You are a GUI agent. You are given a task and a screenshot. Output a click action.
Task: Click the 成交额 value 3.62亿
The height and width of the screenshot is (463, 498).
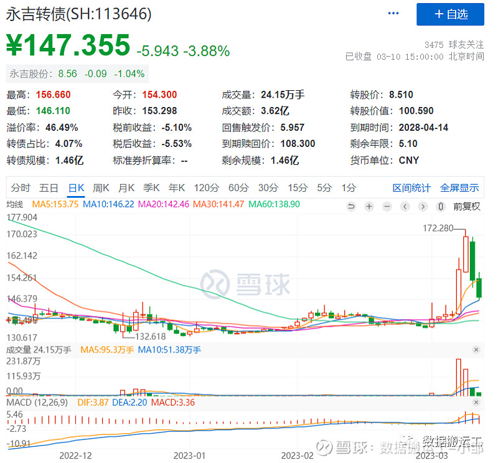pos(275,111)
